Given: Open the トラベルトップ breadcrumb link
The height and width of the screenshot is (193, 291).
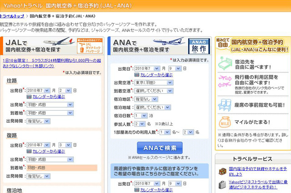Looking at the screenshot, I should click(x=12, y=16).
